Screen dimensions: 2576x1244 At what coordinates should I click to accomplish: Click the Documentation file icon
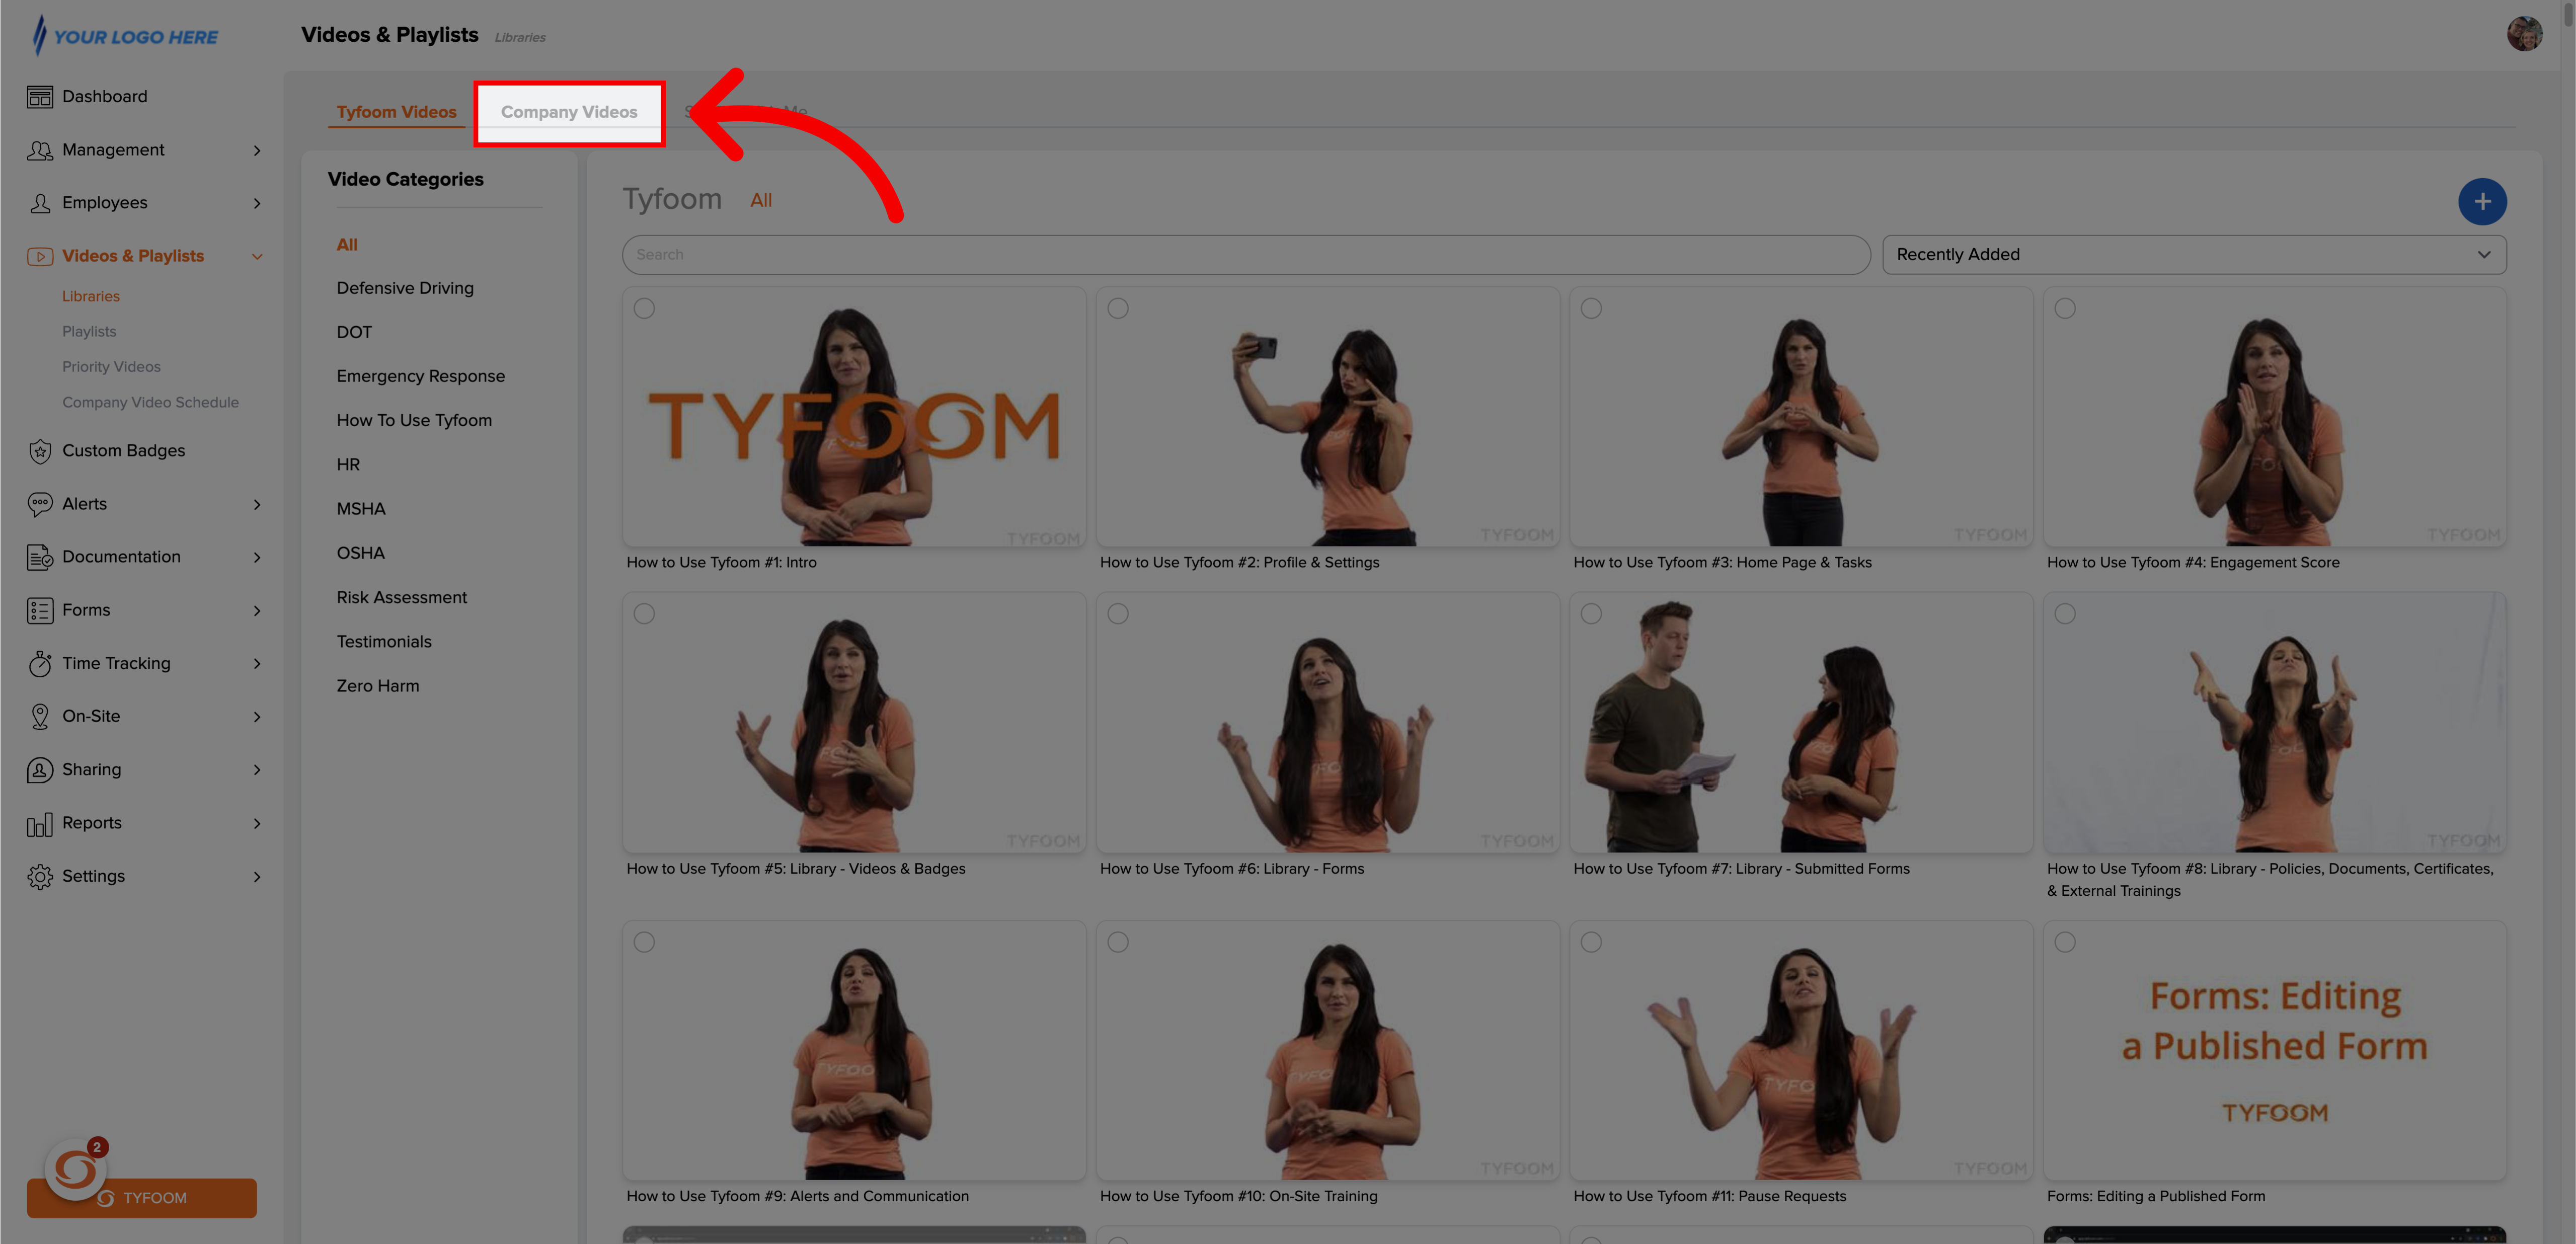(x=40, y=557)
